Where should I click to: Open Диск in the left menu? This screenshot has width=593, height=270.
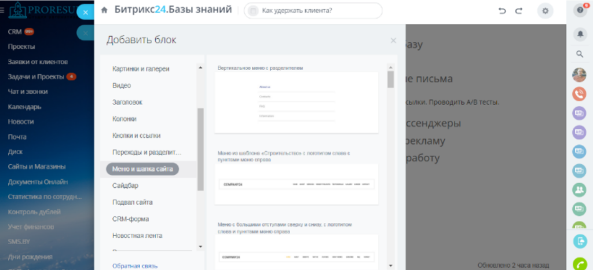(15, 152)
